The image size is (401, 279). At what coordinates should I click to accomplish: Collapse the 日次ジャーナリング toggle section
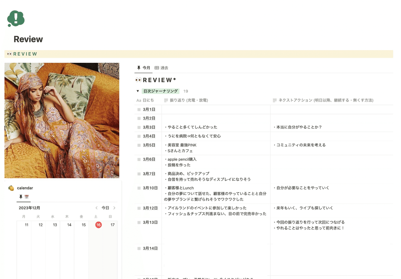(138, 91)
